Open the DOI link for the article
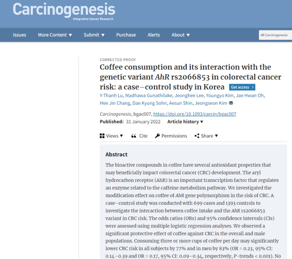This screenshot has width=292, height=259. 195,114
